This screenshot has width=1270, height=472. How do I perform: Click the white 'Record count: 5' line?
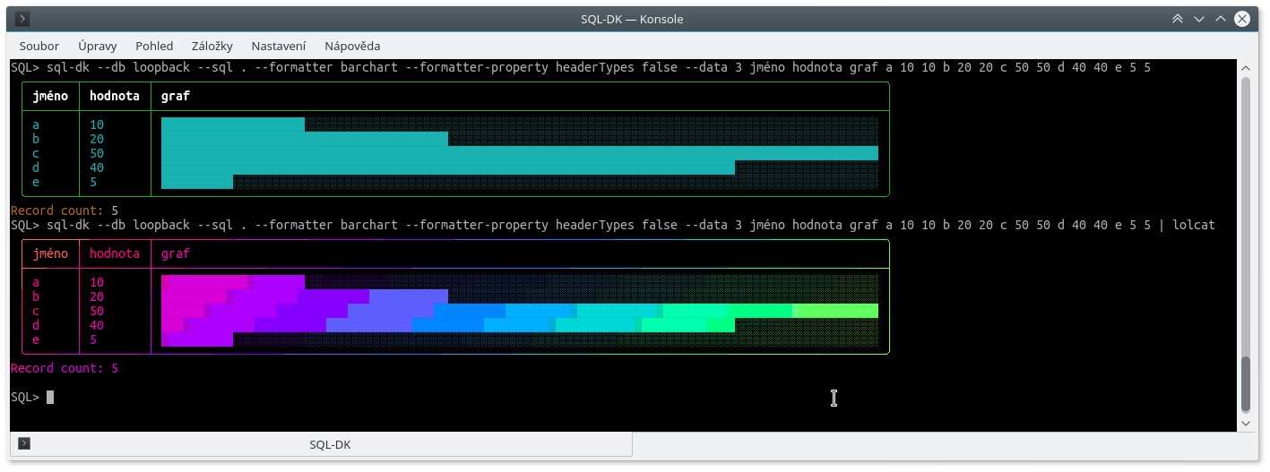tap(65, 210)
